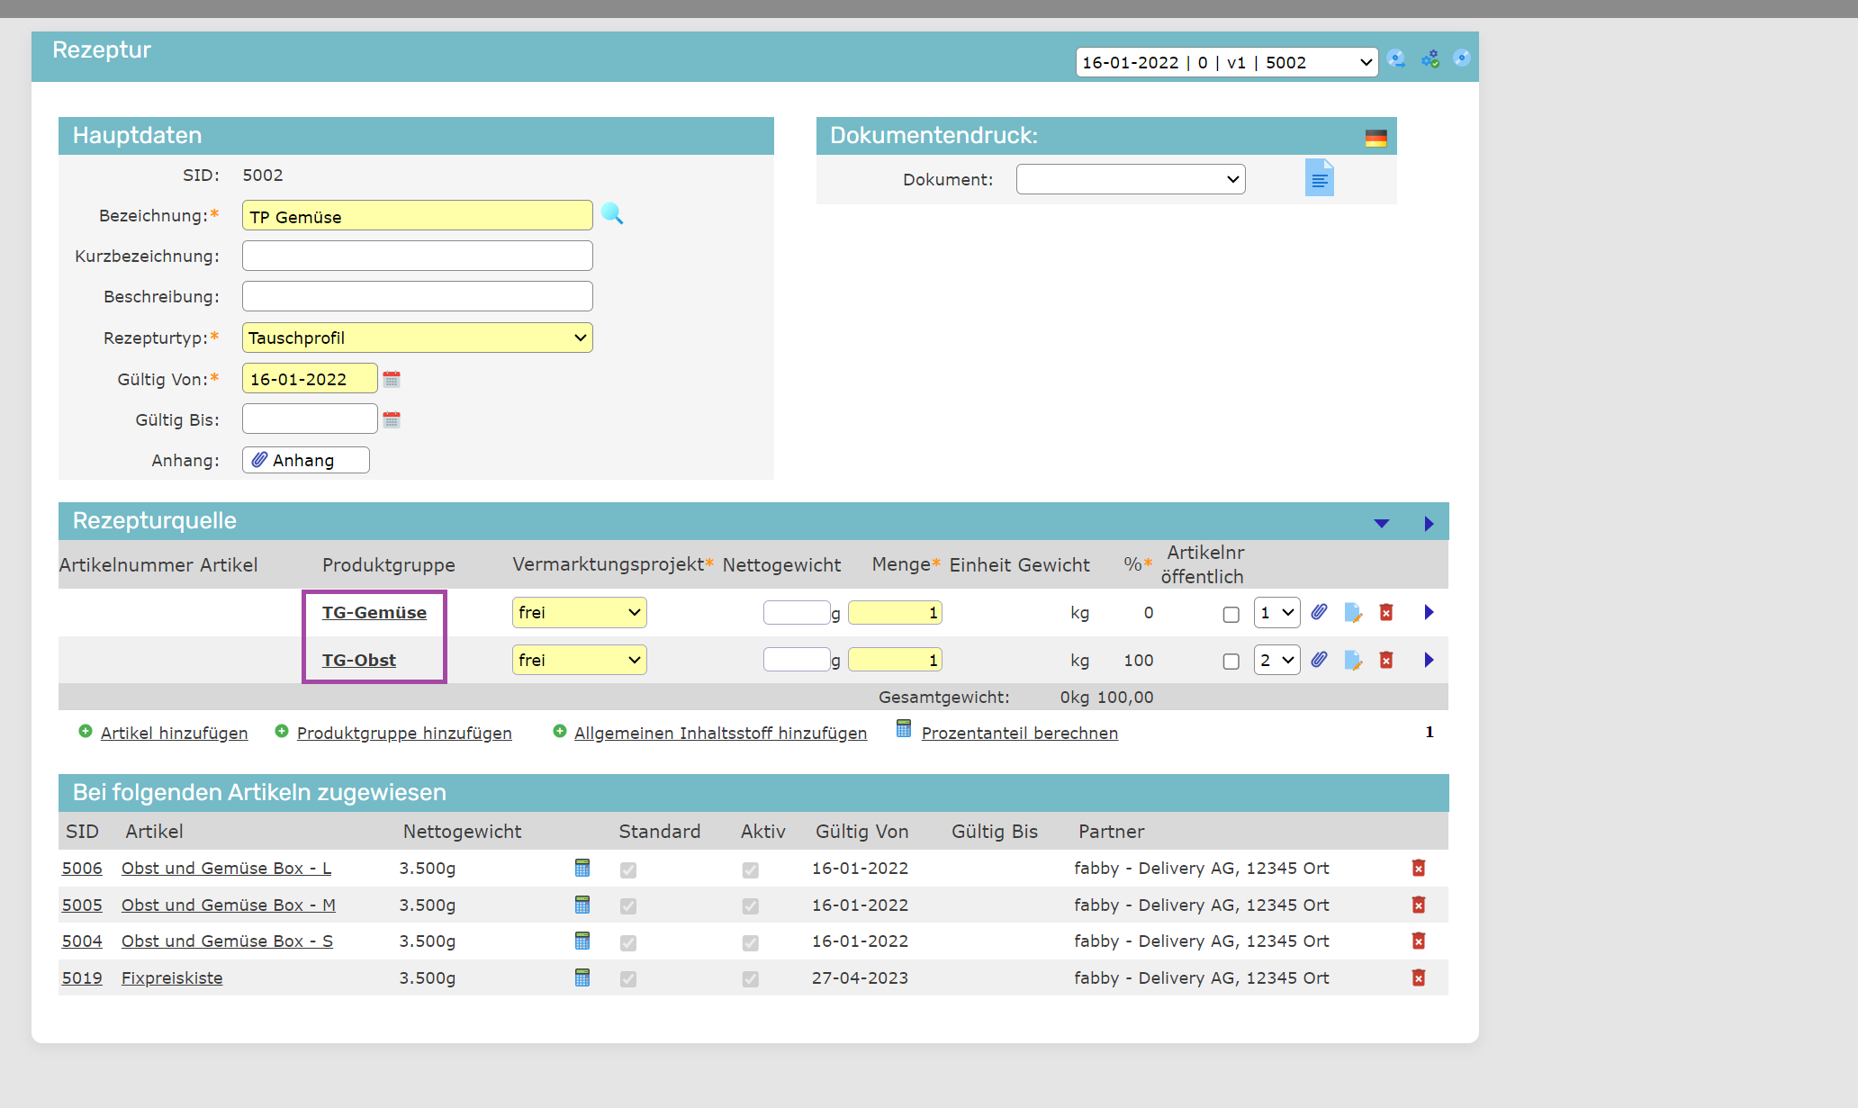Image resolution: width=1858 pixels, height=1108 pixels.
Task: Click the Produktgruppe hinzufügen link
Action: pos(404,733)
